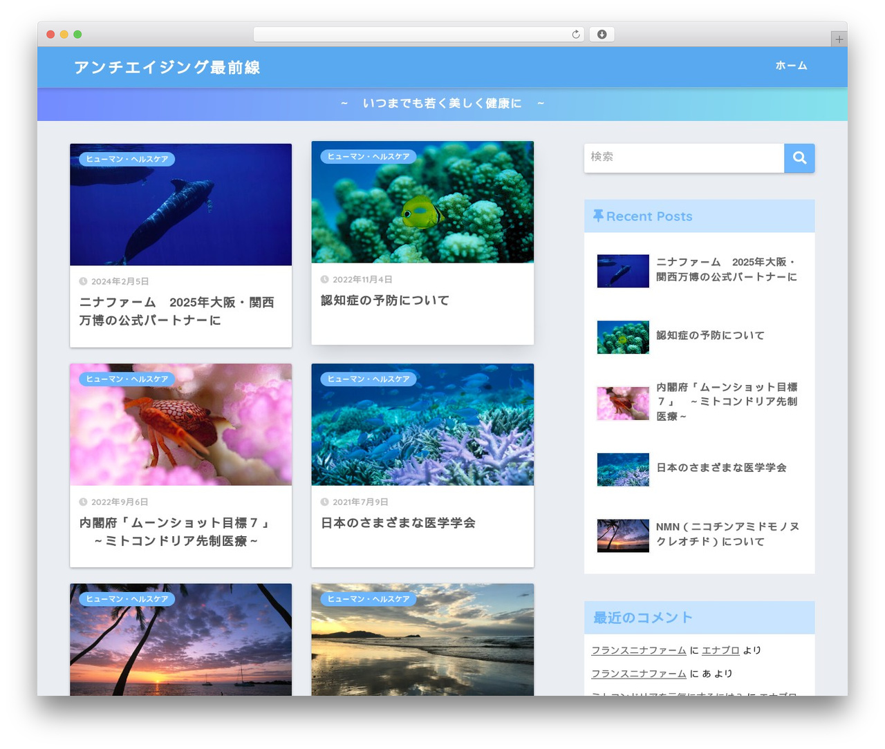Open sidebar recent post ニナファーム 2025年大阪
This screenshot has width=885, height=749.
point(727,269)
